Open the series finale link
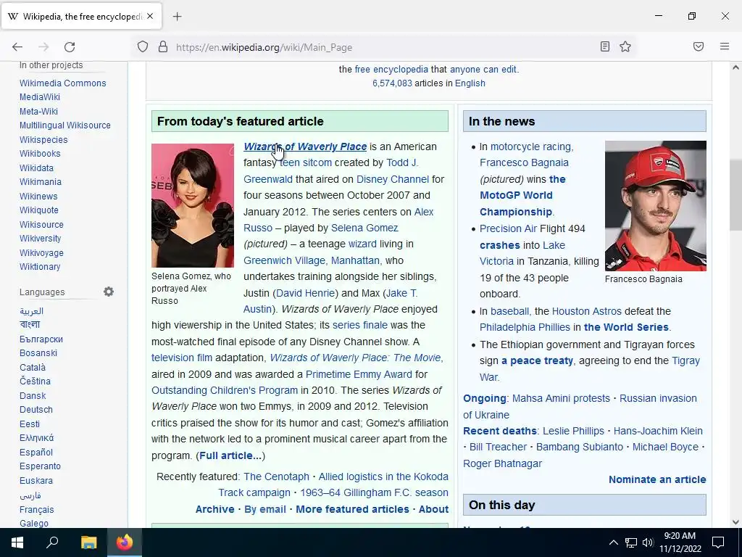742x557 pixels. 359,326
